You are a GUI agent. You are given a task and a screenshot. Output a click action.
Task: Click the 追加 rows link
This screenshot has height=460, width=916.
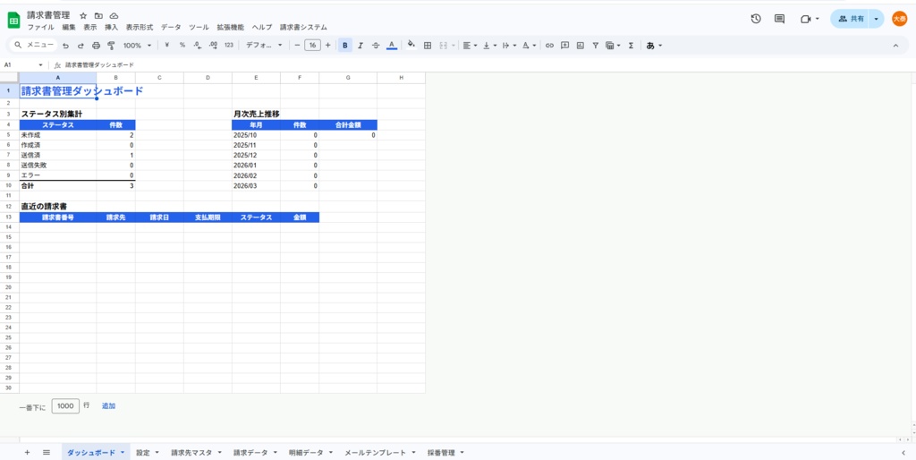pyautogui.click(x=108, y=405)
